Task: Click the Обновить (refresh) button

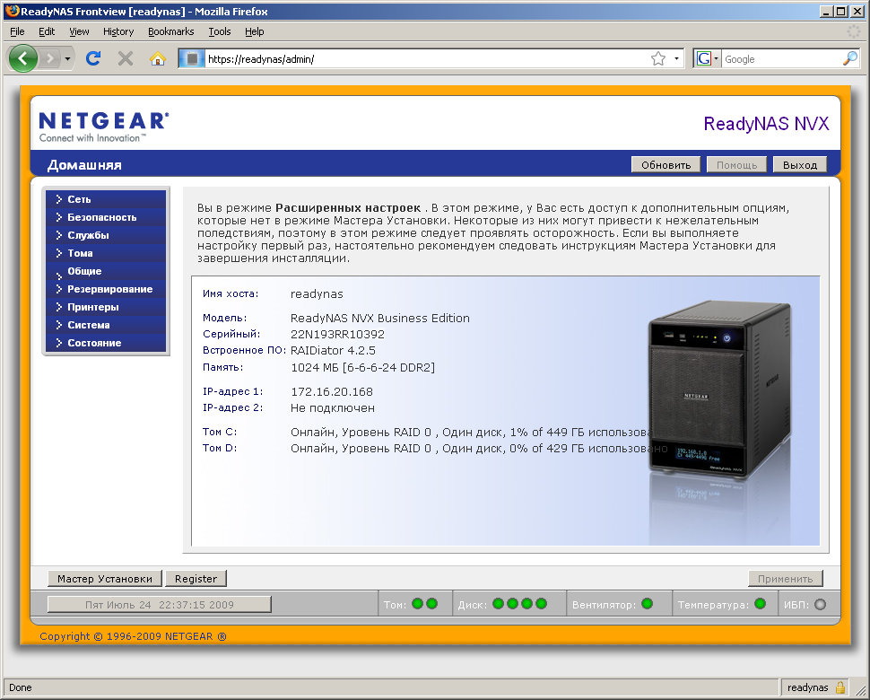Action: click(x=666, y=165)
